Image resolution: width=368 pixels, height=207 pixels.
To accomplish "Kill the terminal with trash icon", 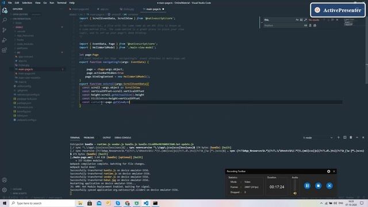I will click(x=351, y=137).
